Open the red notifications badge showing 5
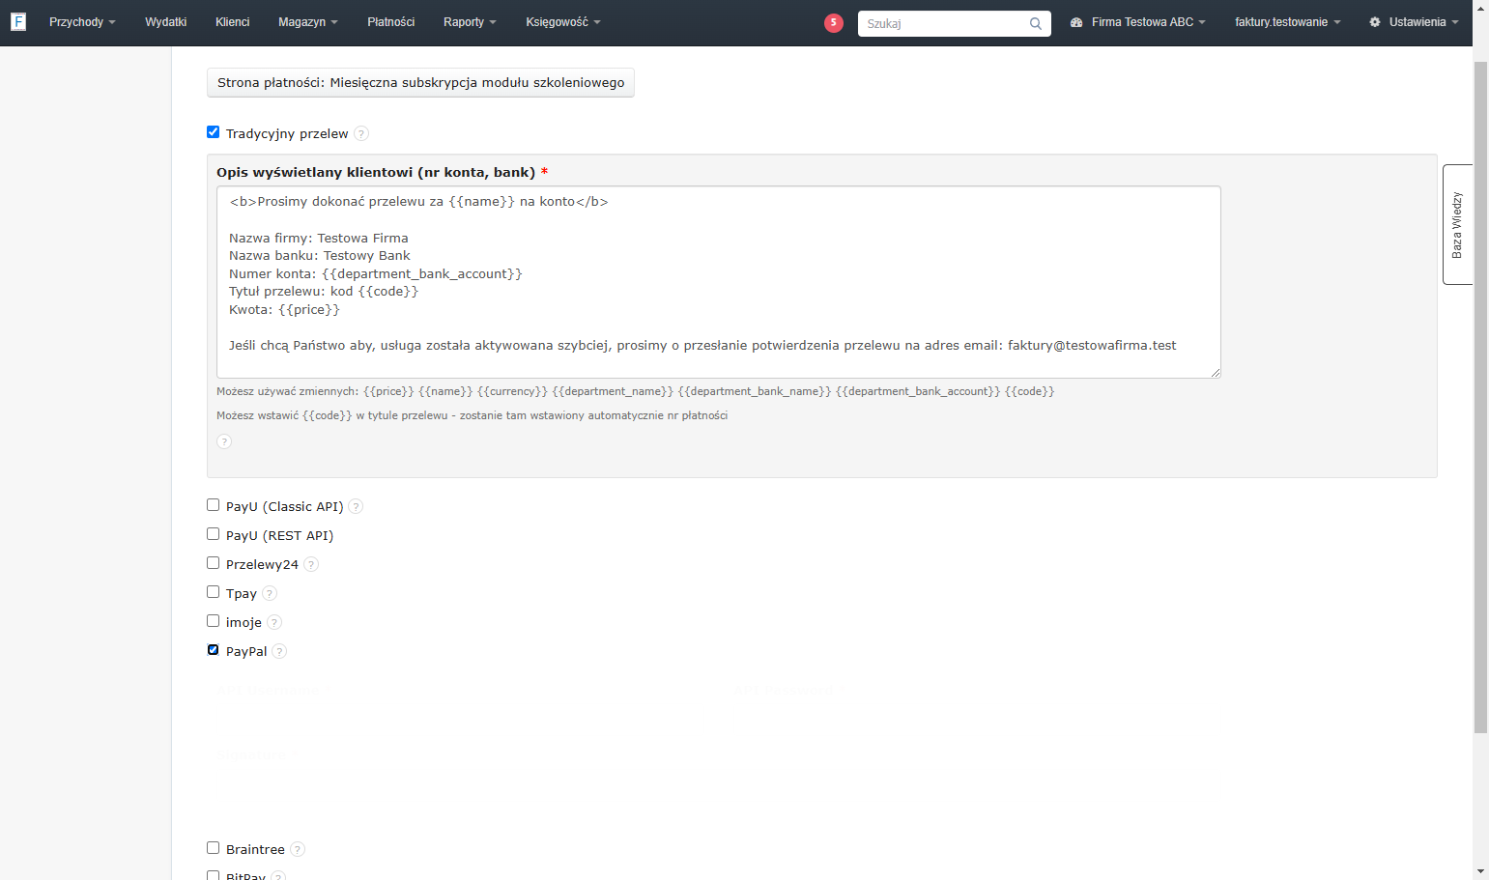Image resolution: width=1489 pixels, height=880 pixels. [x=834, y=22]
